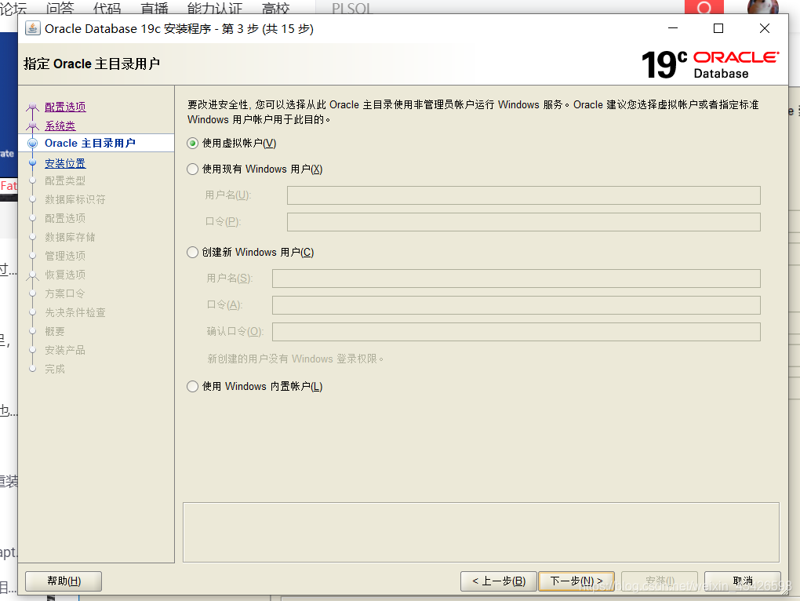Screen dimensions: 800x601
Task: Pick 使用 Windows 内置帐户(L) option
Action: 192,386
